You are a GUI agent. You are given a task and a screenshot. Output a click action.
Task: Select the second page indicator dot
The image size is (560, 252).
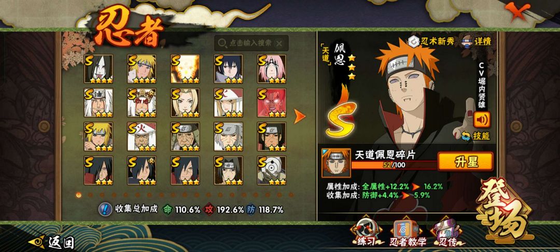[90, 195]
